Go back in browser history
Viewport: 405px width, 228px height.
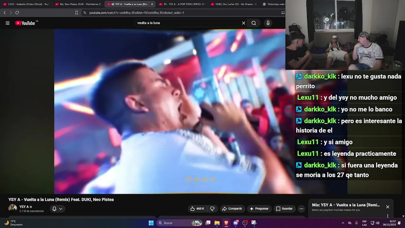4,13
